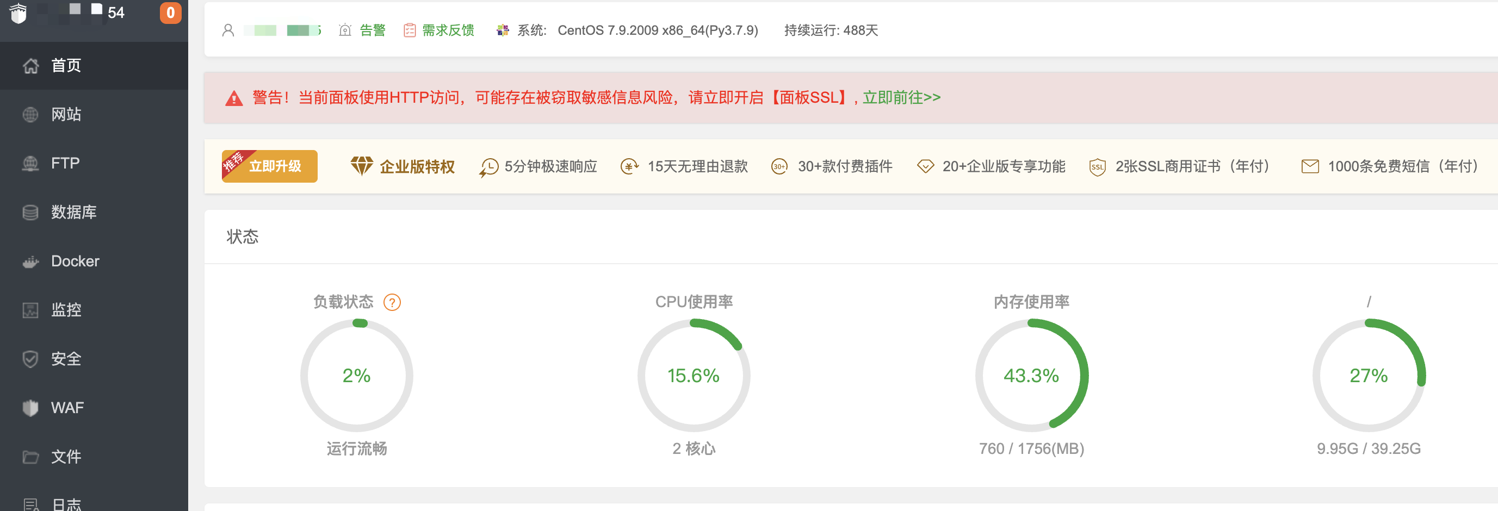The width and height of the screenshot is (1498, 511).
Task: Open the FTP menu item
Action: coord(94,164)
